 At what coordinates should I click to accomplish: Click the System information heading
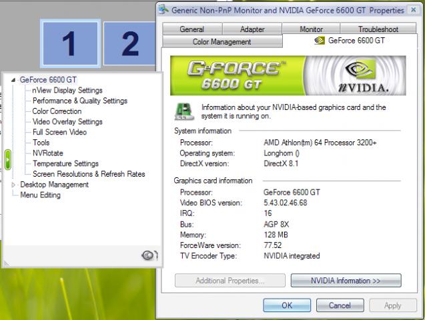pyautogui.click(x=203, y=131)
